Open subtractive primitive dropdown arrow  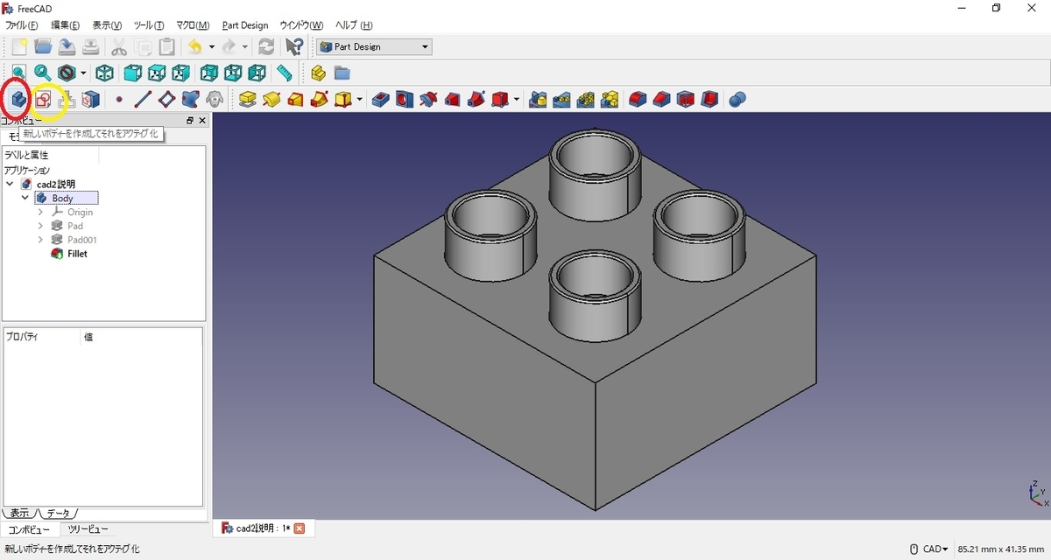tap(517, 100)
